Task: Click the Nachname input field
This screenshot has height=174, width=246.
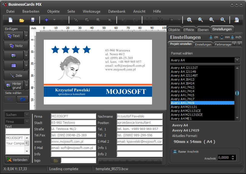Action: pos(140,116)
